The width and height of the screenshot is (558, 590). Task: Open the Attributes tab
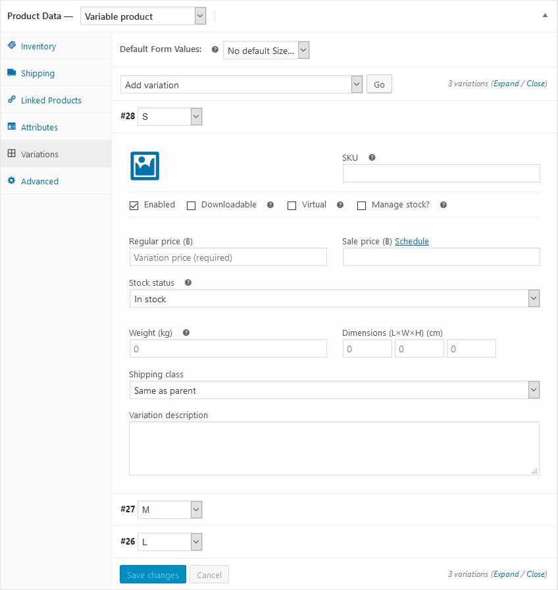[56, 127]
